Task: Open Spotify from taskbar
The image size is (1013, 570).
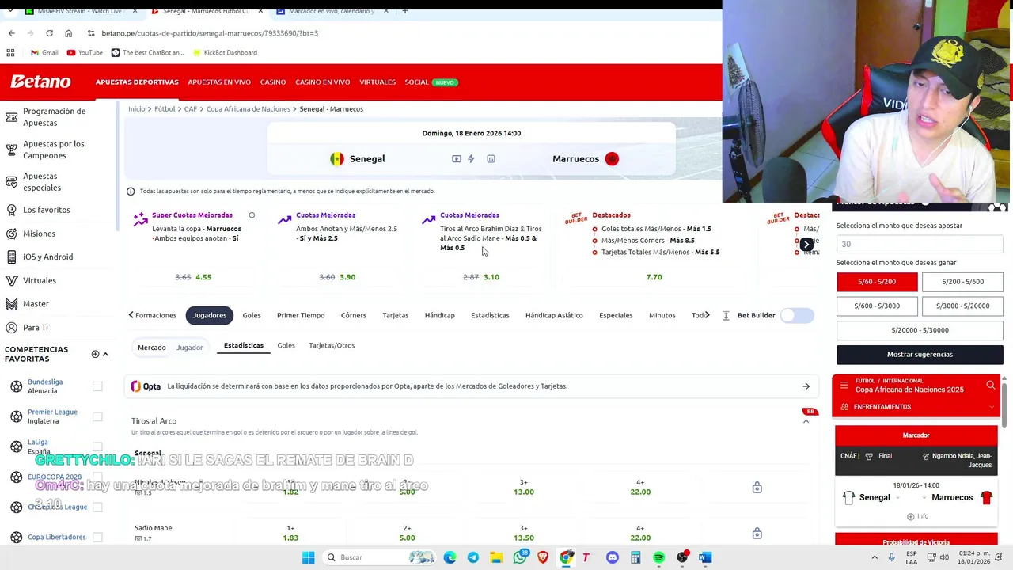Action: pyautogui.click(x=658, y=557)
